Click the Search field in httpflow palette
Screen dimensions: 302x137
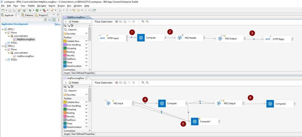point(76,30)
